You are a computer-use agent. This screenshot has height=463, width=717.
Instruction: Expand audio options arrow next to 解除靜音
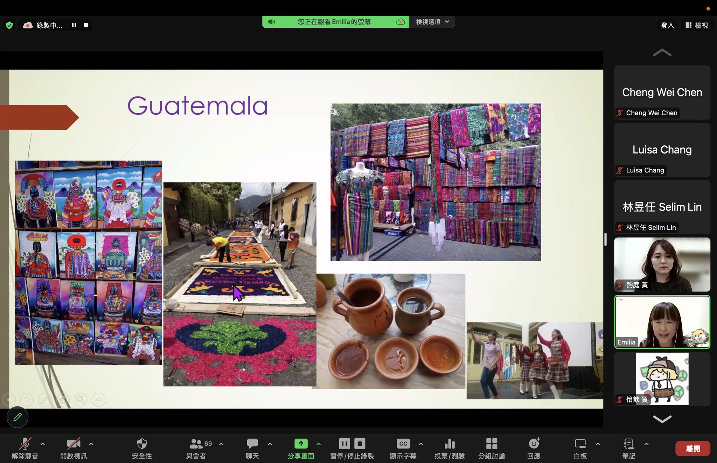click(43, 444)
